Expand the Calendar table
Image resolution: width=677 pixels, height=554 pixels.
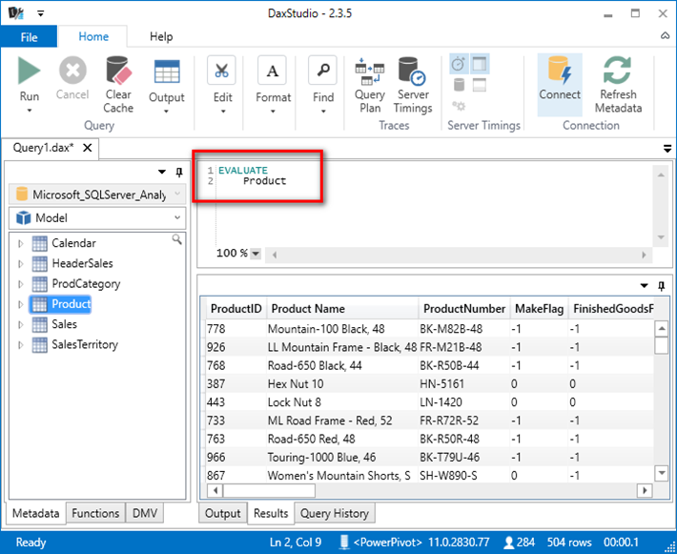tap(21, 243)
